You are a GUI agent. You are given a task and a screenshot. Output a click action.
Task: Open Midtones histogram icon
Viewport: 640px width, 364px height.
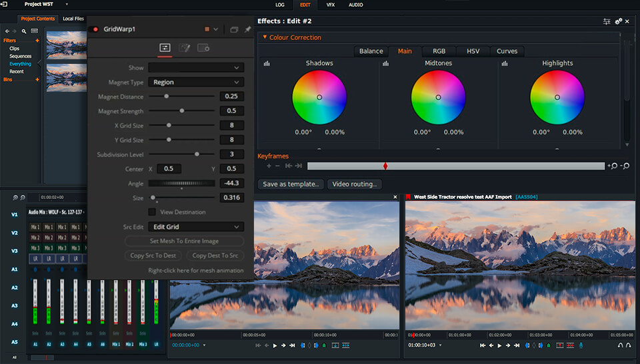[x=386, y=63]
